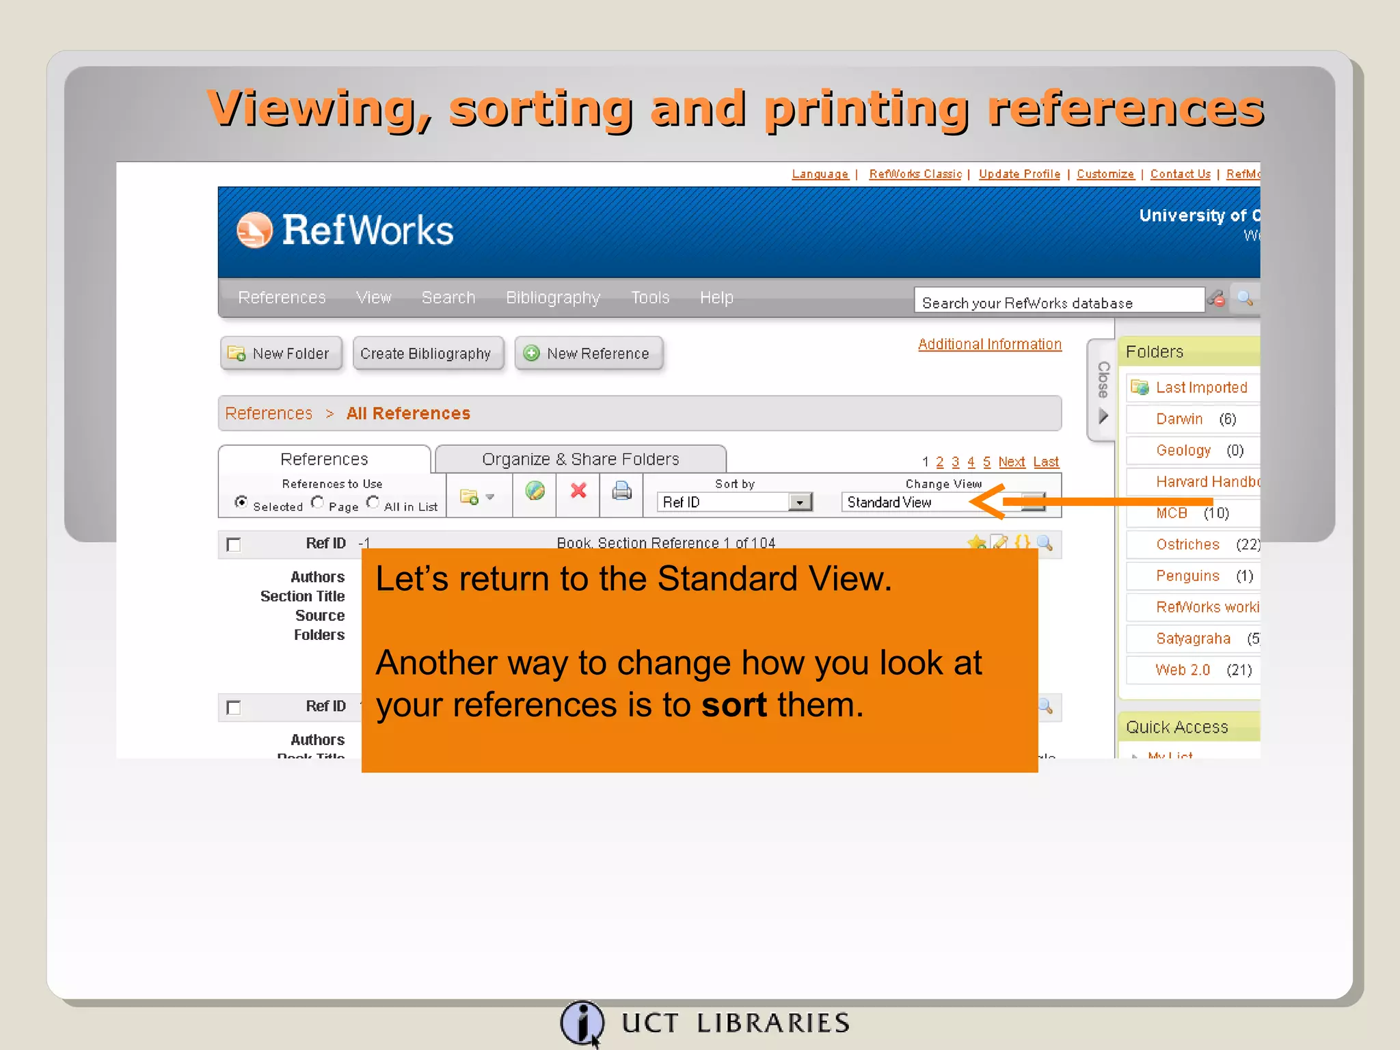This screenshot has width=1400, height=1050.
Task: Click the edit pencil icon on first reference
Action: click(x=999, y=543)
